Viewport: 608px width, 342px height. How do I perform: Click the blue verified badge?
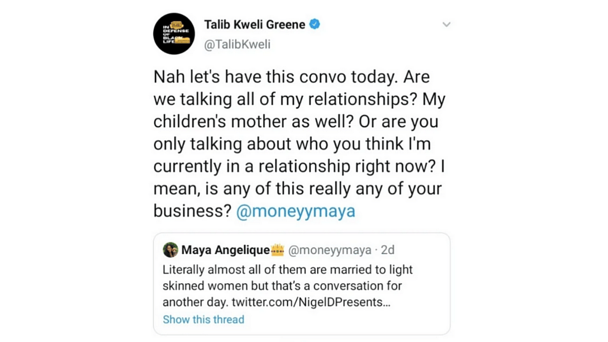(x=315, y=24)
